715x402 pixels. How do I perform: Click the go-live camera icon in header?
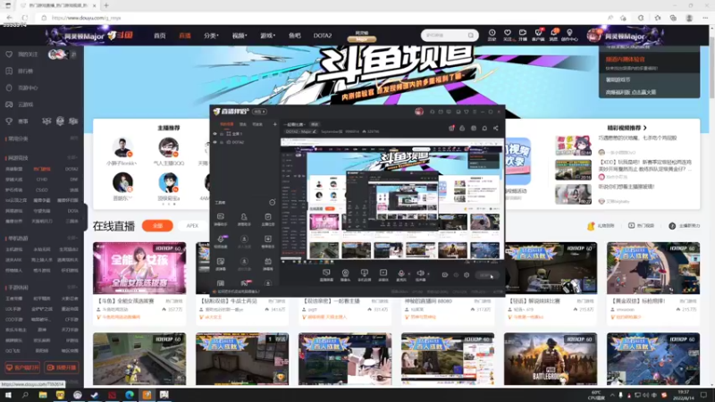[x=523, y=33]
